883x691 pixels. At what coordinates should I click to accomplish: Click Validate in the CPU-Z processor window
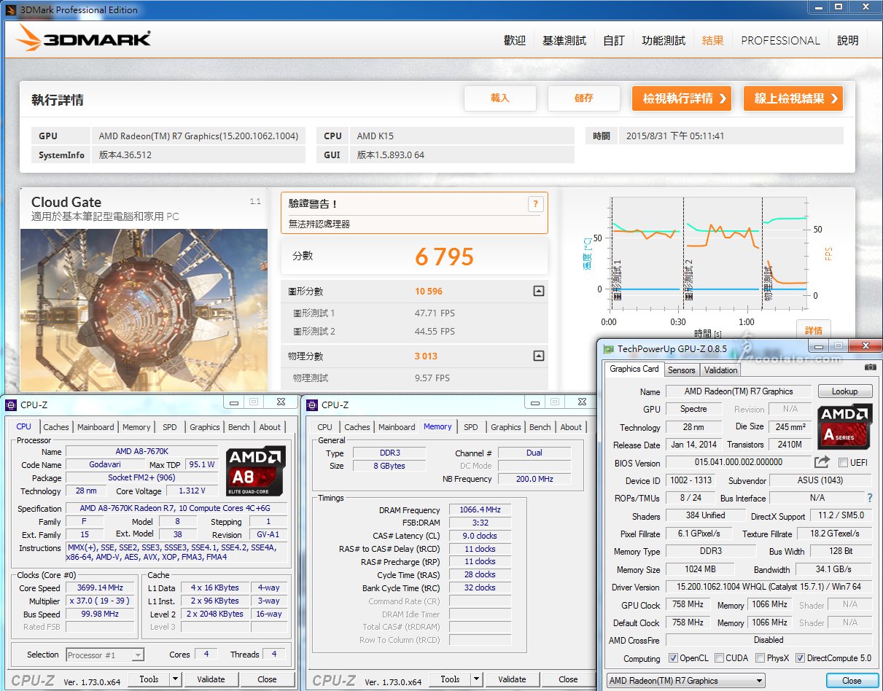click(x=211, y=679)
